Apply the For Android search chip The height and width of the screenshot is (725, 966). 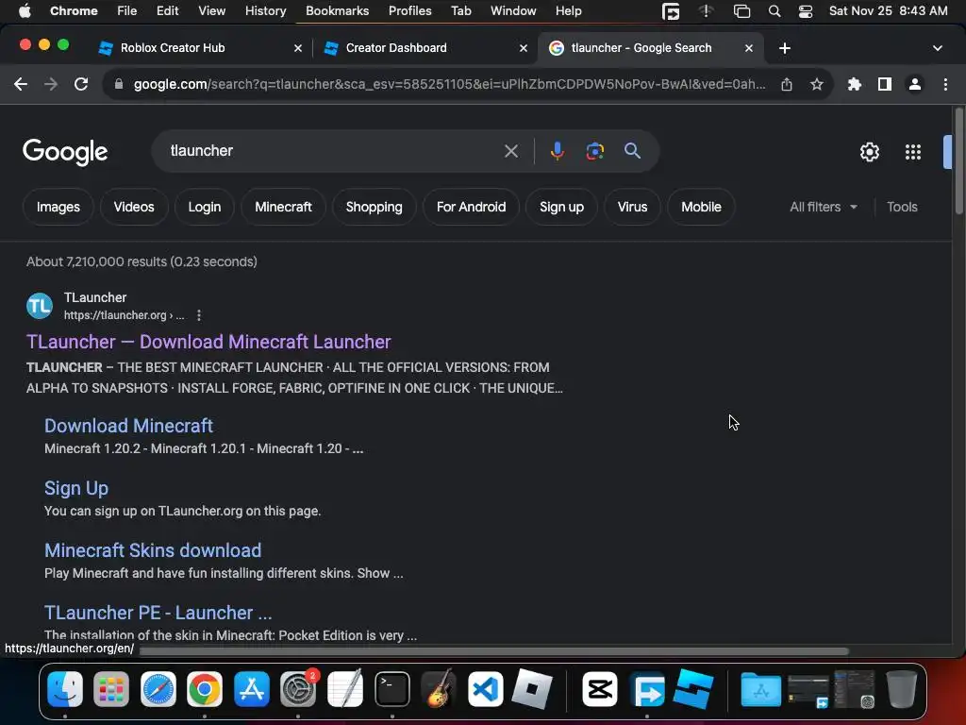(x=472, y=207)
